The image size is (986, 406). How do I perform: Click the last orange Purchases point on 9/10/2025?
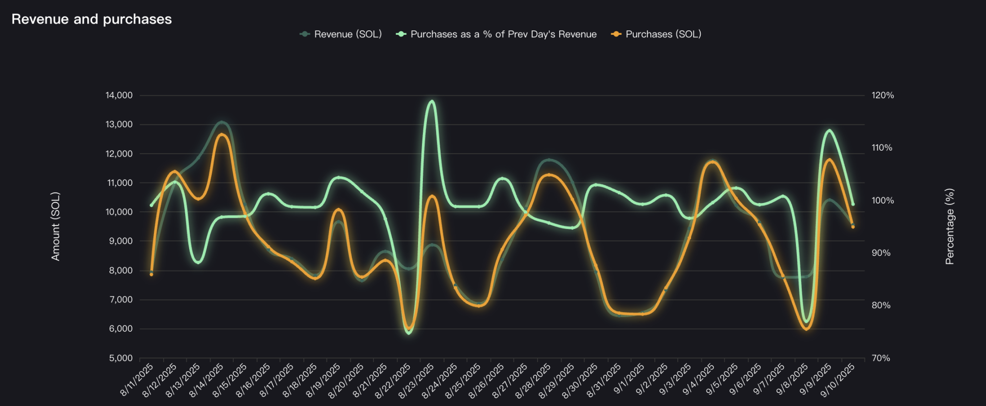point(853,226)
